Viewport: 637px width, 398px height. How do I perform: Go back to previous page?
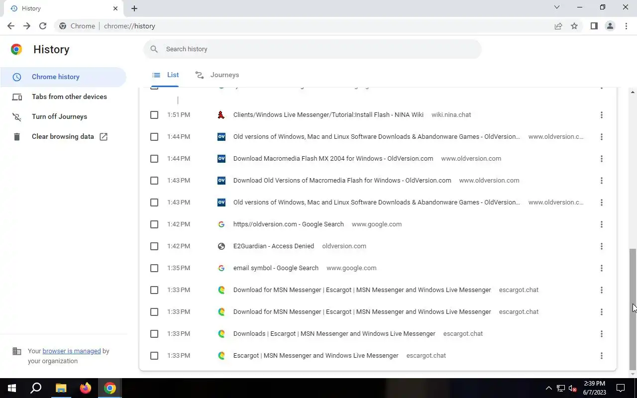click(11, 26)
